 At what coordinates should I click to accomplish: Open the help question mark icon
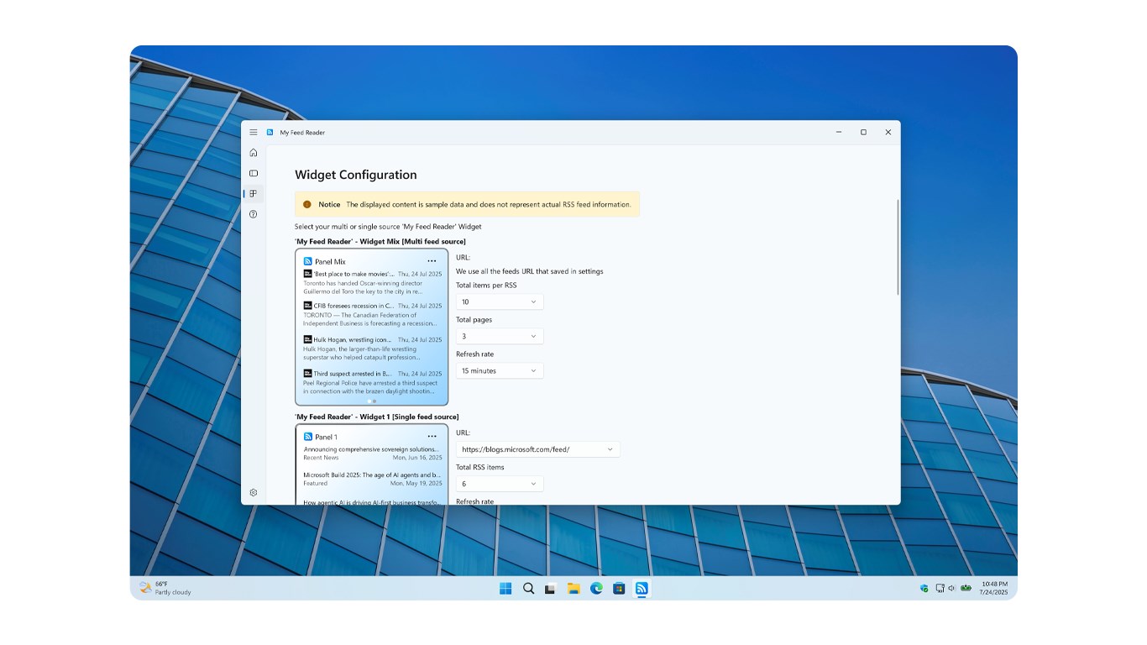[x=253, y=214]
